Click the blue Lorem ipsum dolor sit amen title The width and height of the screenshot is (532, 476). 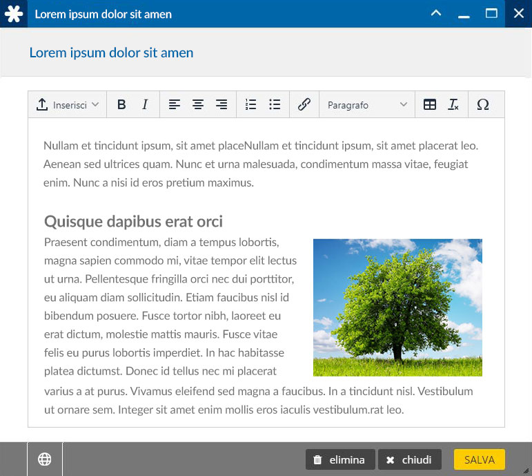click(111, 53)
